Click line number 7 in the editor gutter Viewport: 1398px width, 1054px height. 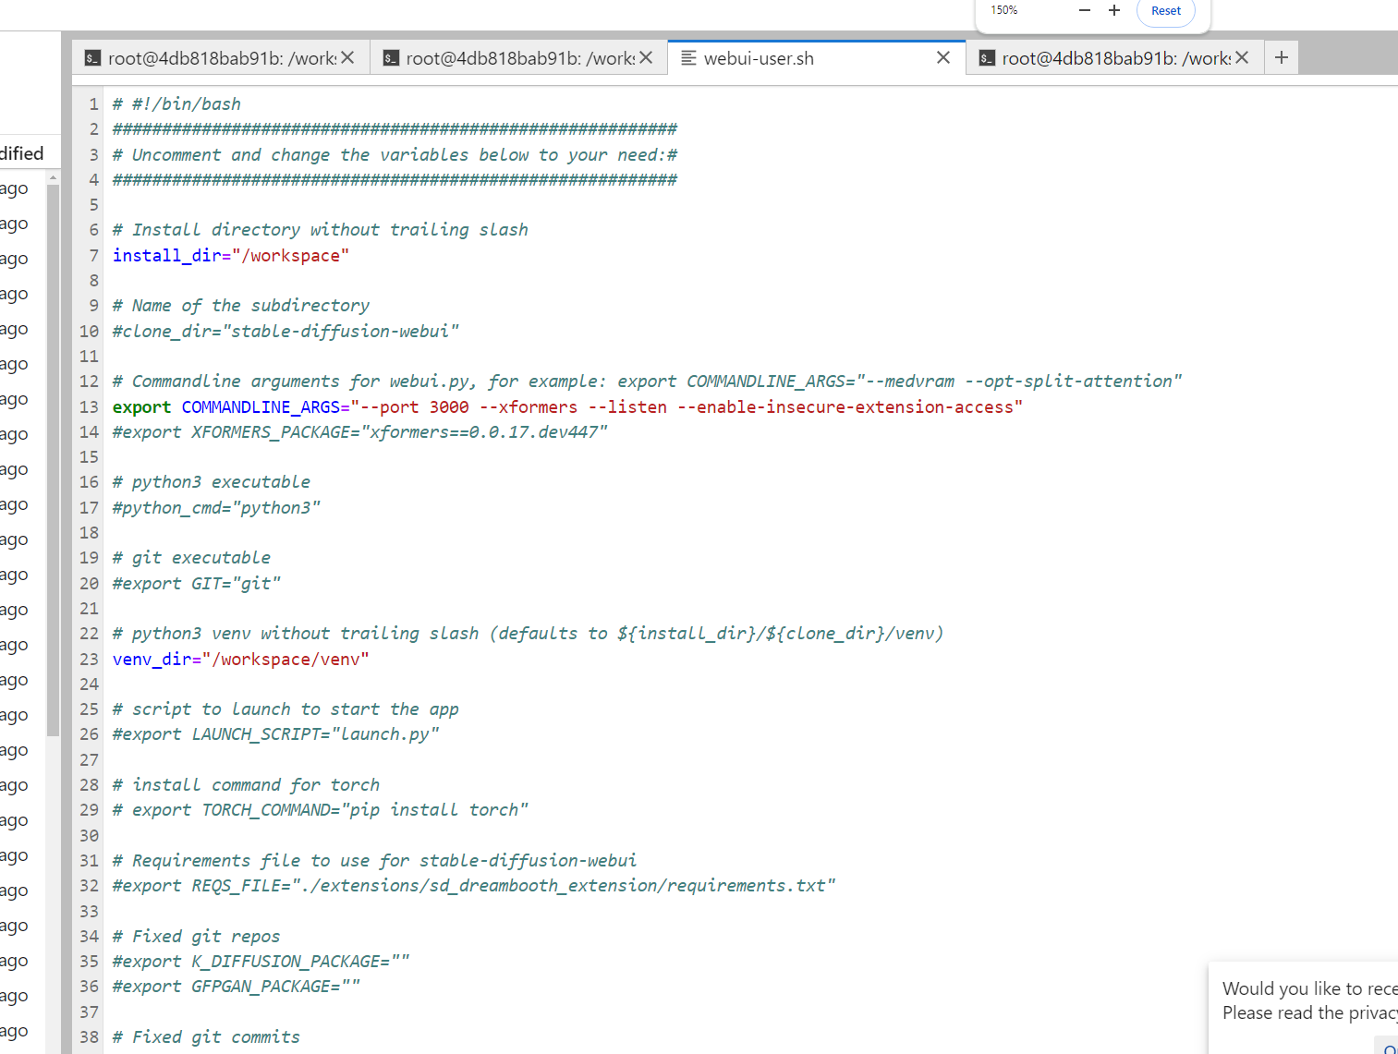coord(93,255)
